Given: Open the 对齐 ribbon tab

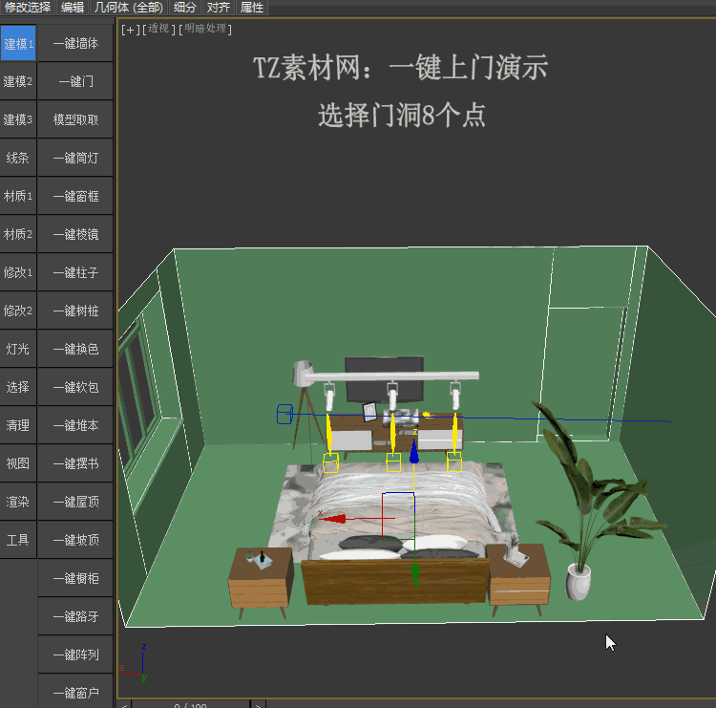Looking at the screenshot, I should [218, 8].
